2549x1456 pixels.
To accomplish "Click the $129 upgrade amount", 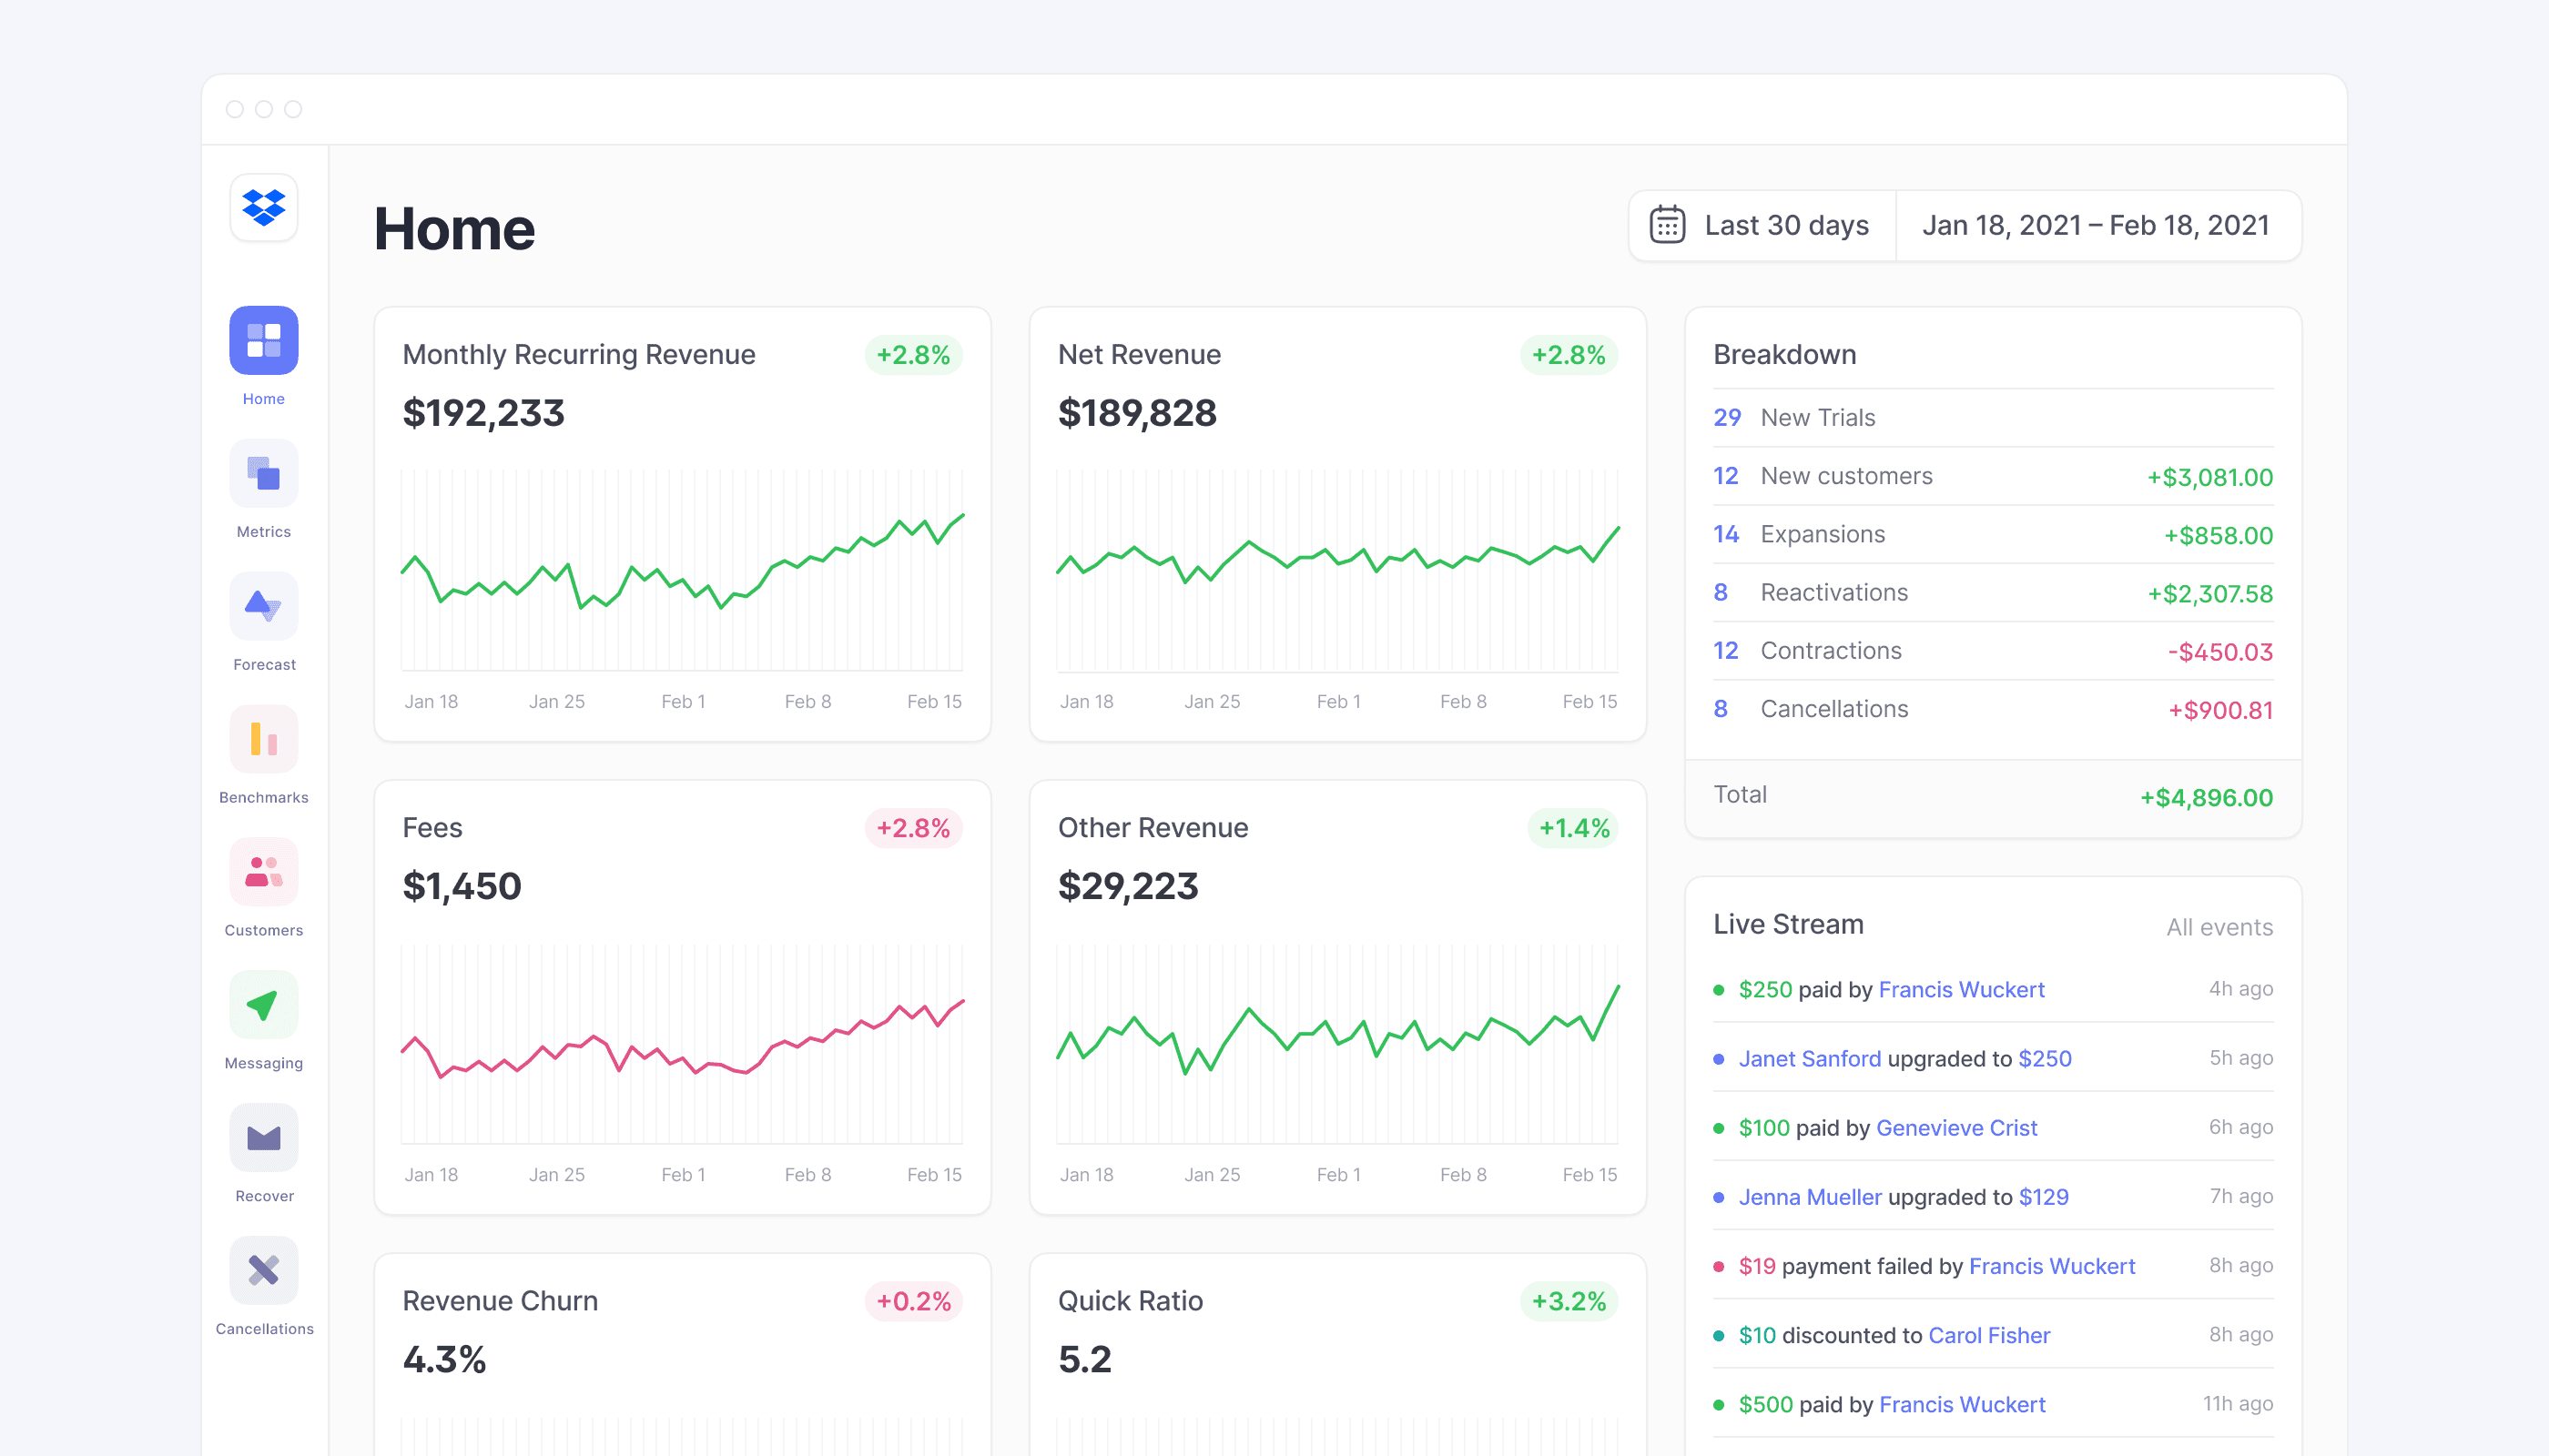I will click(x=2044, y=1196).
